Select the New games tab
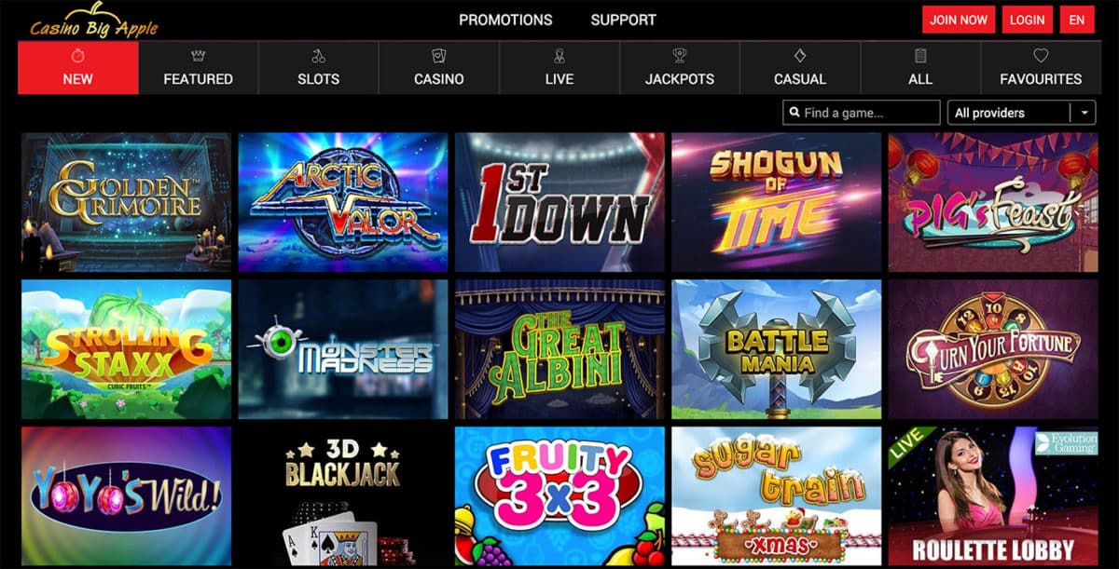This screenshot has height=569, width=1119. 77,68
